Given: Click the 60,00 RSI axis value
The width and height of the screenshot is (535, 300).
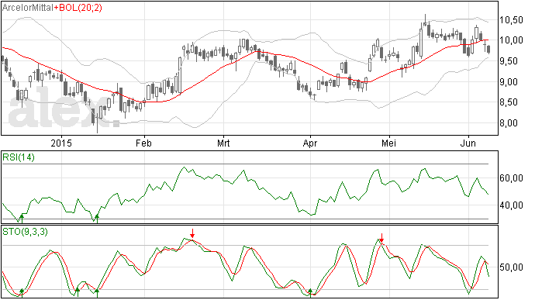Looking at the screenshot, I should click(511, 178).
